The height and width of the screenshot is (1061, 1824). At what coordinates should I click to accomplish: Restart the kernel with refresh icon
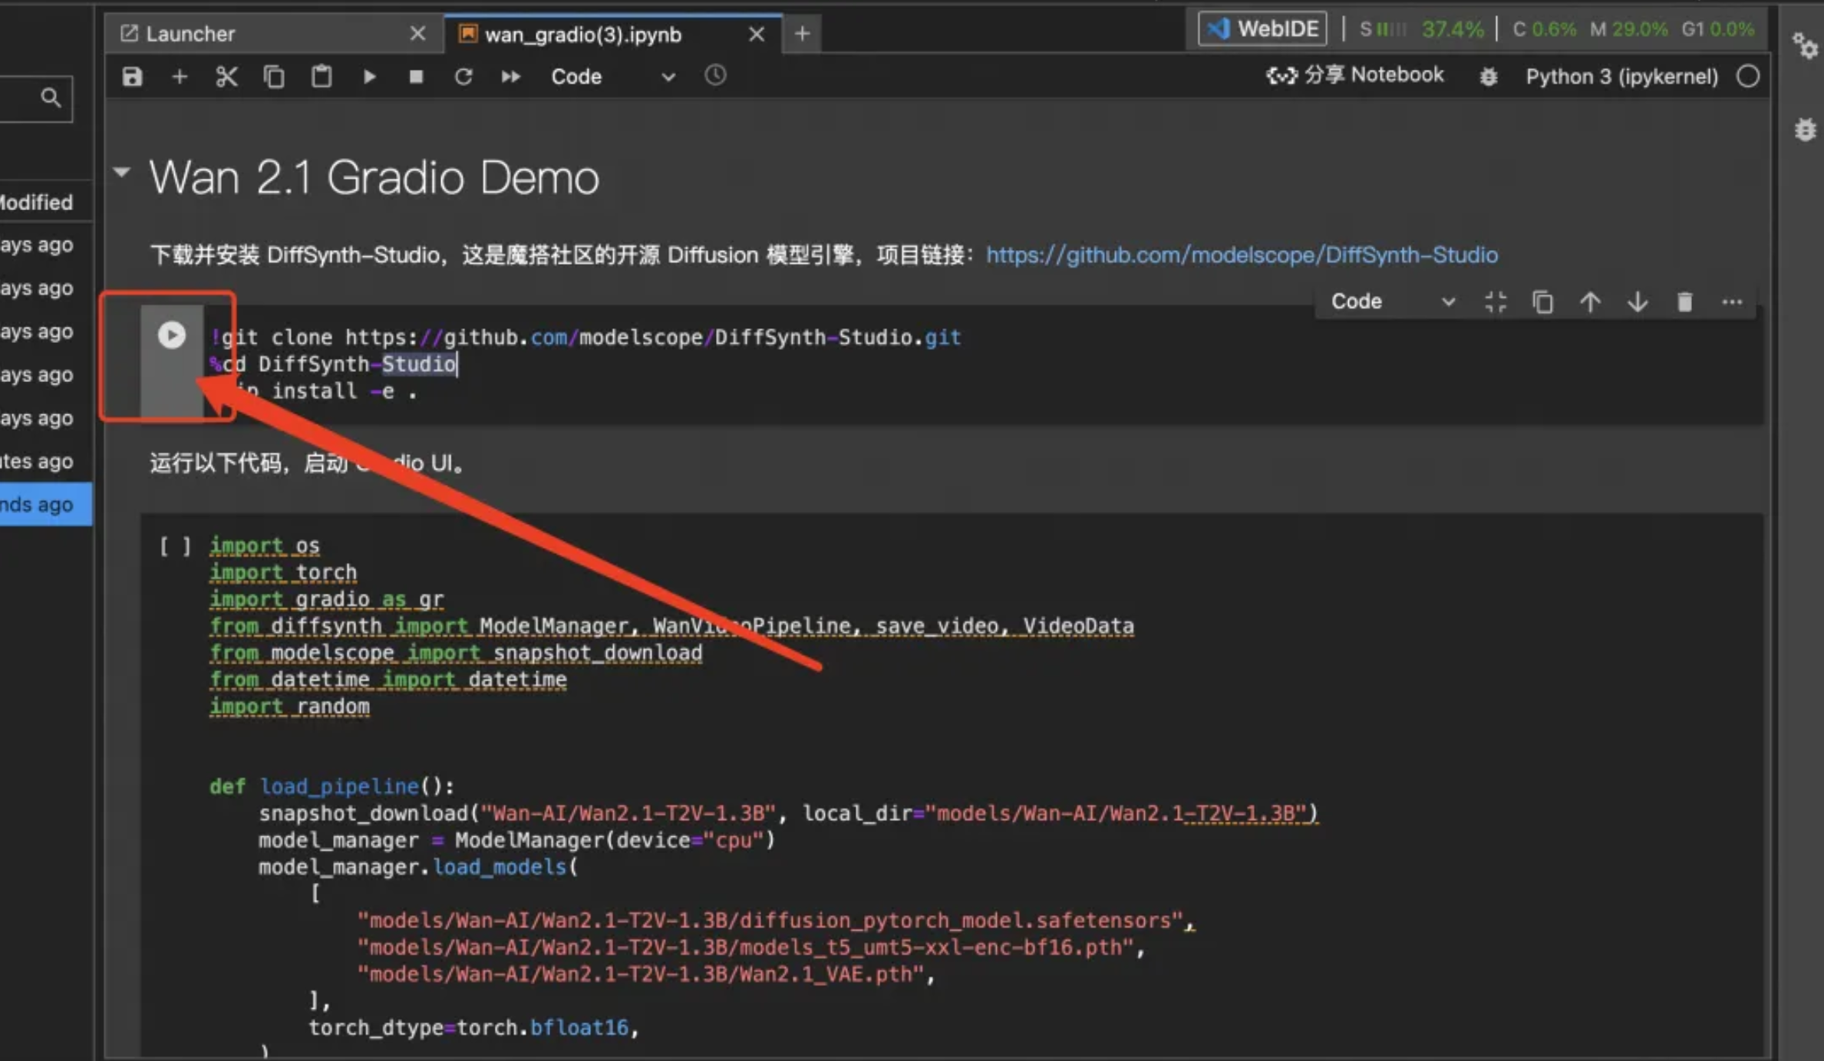tap(463, 77)
